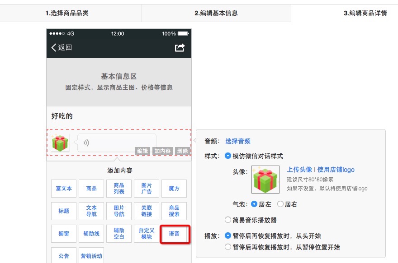Add a 图片导航 module
398x263 pixels.
coord(119,211)
